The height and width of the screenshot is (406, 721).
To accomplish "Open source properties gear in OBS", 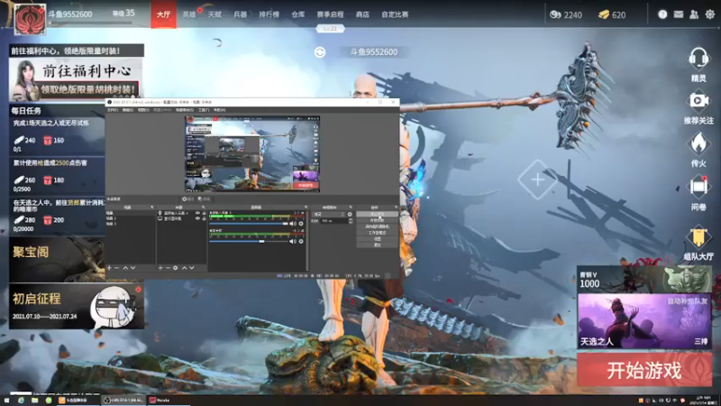I will pos(175,268).
